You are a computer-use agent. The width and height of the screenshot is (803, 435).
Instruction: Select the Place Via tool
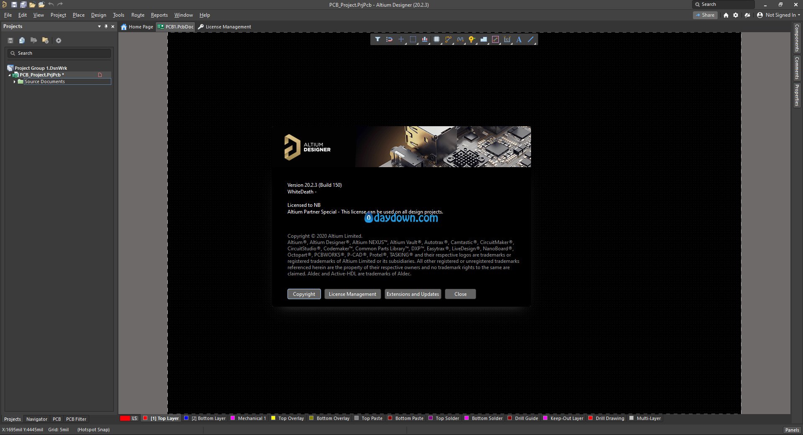pyautogui.click(x=472, y=39)
